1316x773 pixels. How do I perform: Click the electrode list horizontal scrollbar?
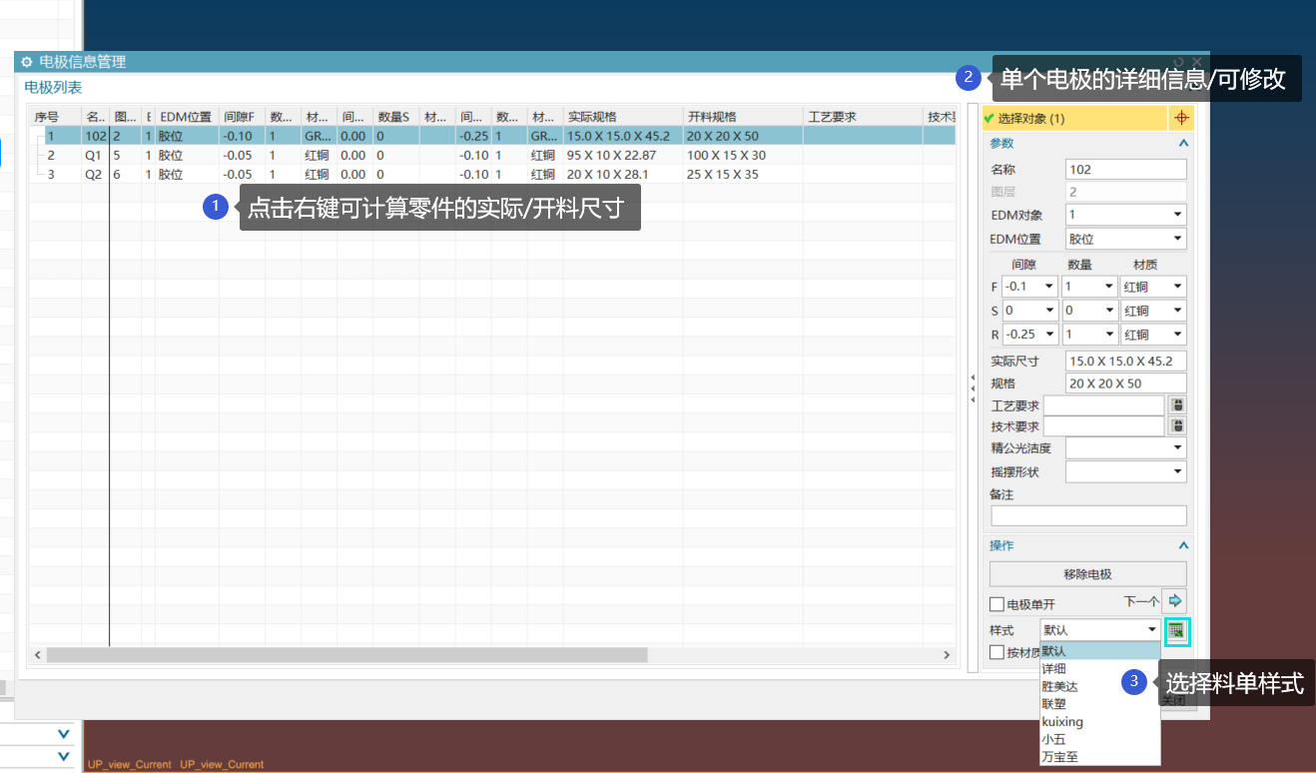[346, 654]
